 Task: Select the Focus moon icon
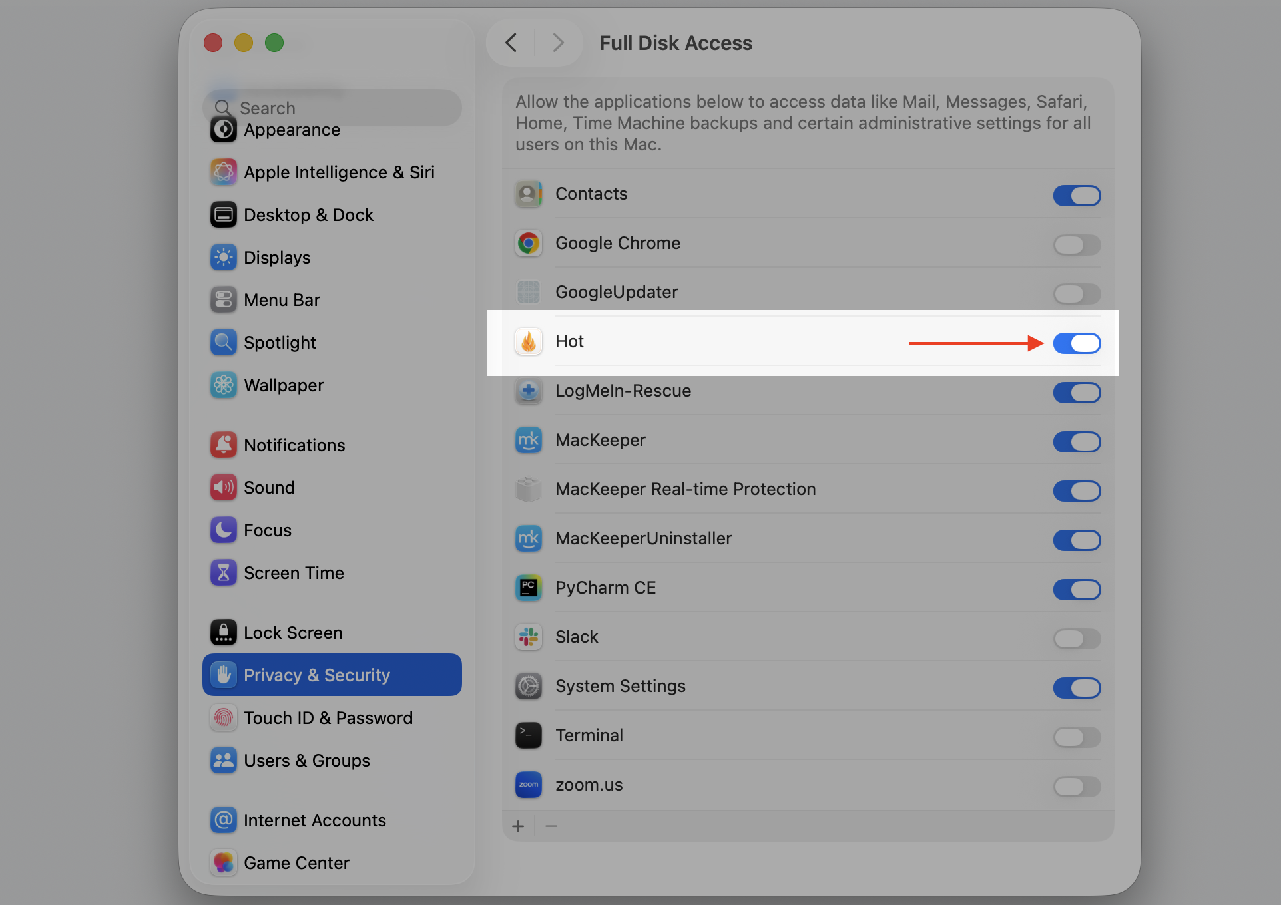point(224,530)
